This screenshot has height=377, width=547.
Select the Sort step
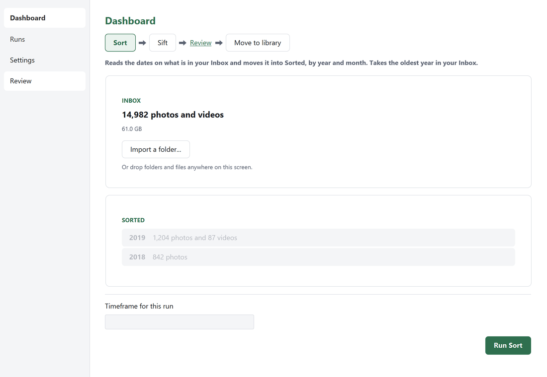click(120, 43)
